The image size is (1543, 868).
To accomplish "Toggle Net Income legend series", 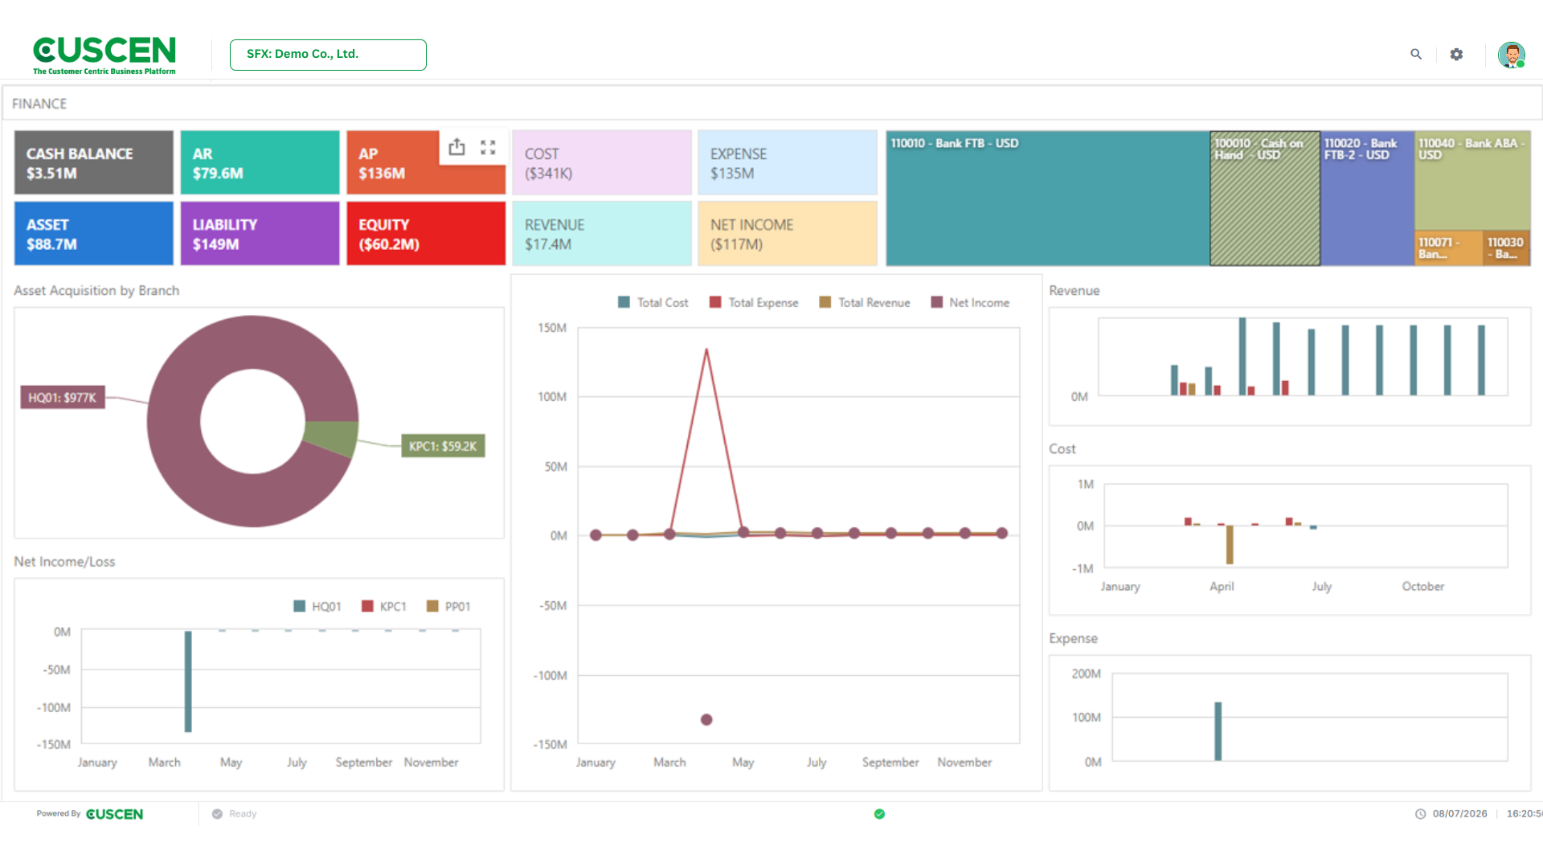I will pos(970,302).
